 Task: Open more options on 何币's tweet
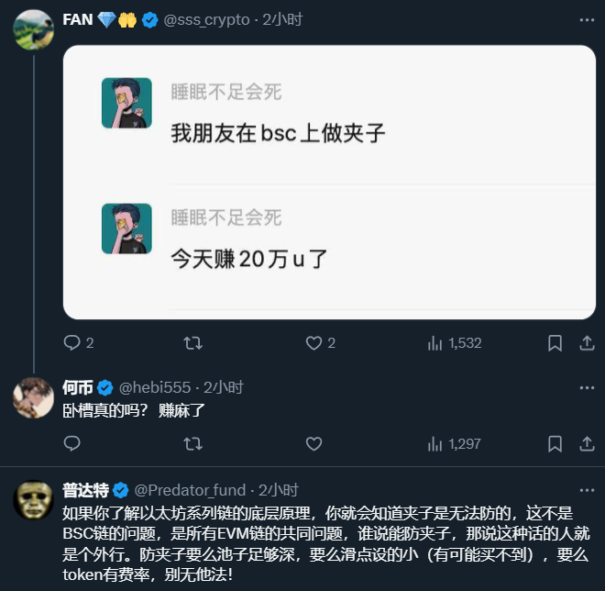click(587, 387)
